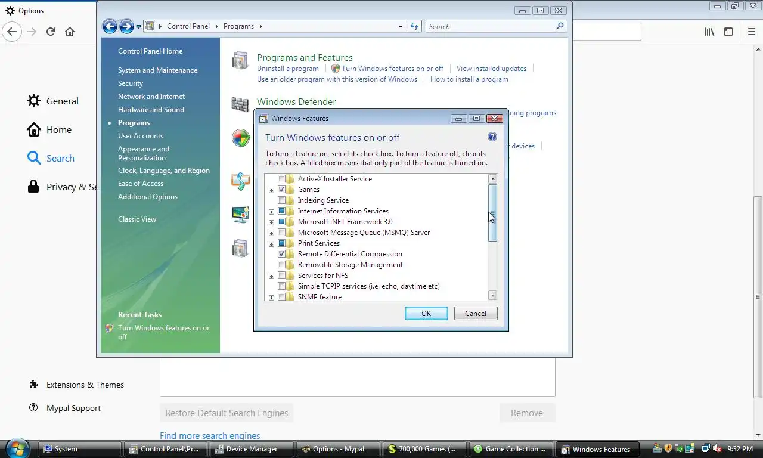Expand the Services for NFS node
763x458 pixels.
point(271,276)
